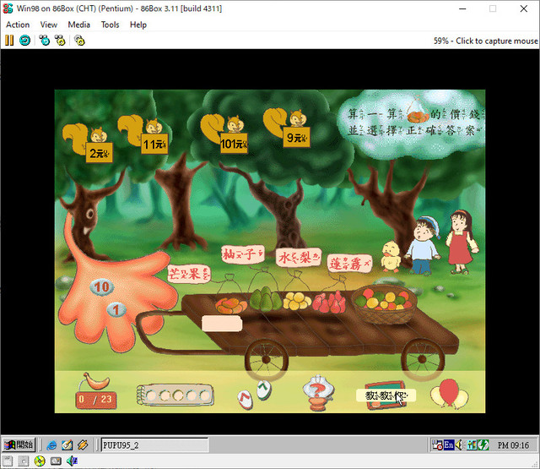Click the green arrow slipper
Screen dimensions: 540x469
click(264, 390)
